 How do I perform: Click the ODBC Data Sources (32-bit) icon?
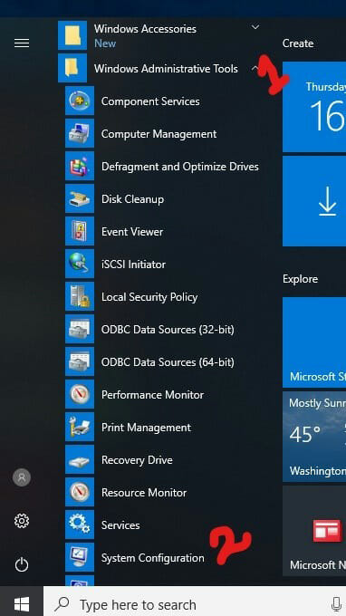pyautogui.click(x=80, y=329)
